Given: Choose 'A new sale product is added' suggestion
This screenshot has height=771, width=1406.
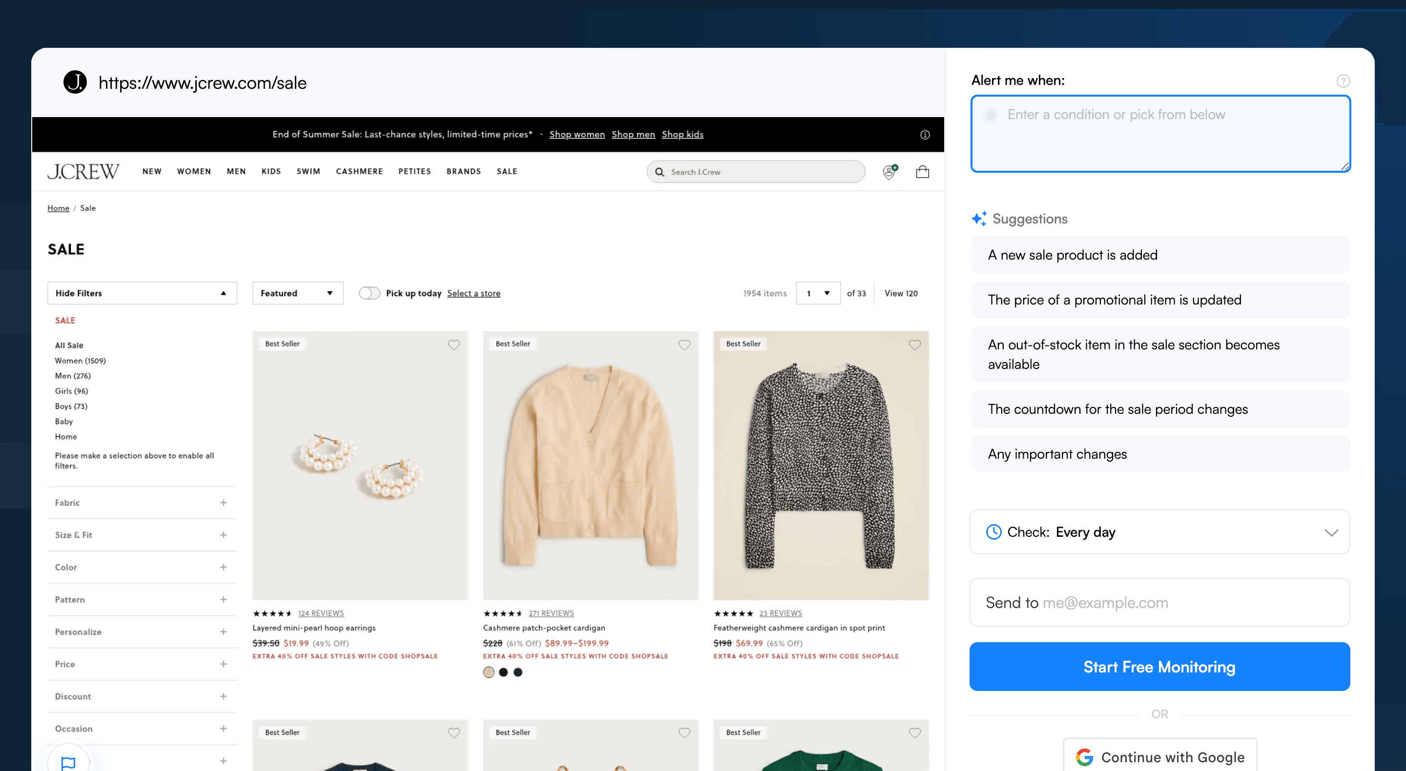Looking at the screenshot, I should click(1160, 255).
